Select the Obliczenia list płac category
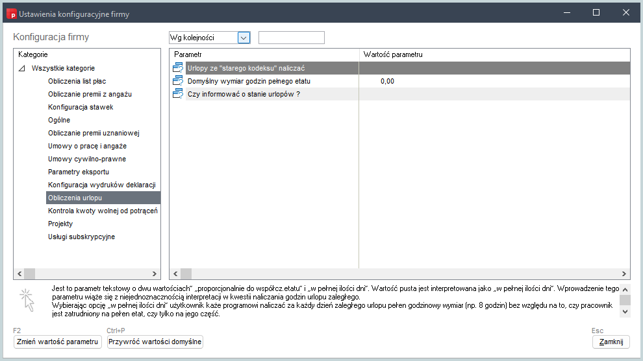643x361 pixels. [77, 81]
